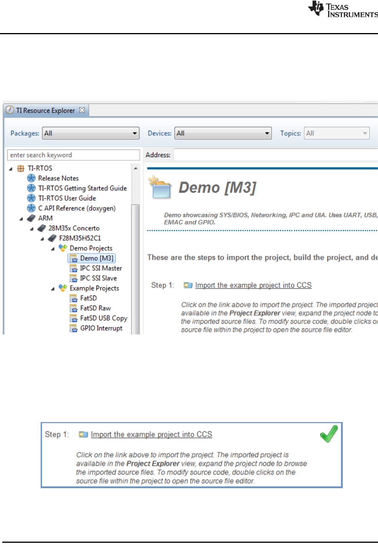Click the TI-RTOS User Guide icon
This screenshot has height=547, width=378.
(31, 198)
